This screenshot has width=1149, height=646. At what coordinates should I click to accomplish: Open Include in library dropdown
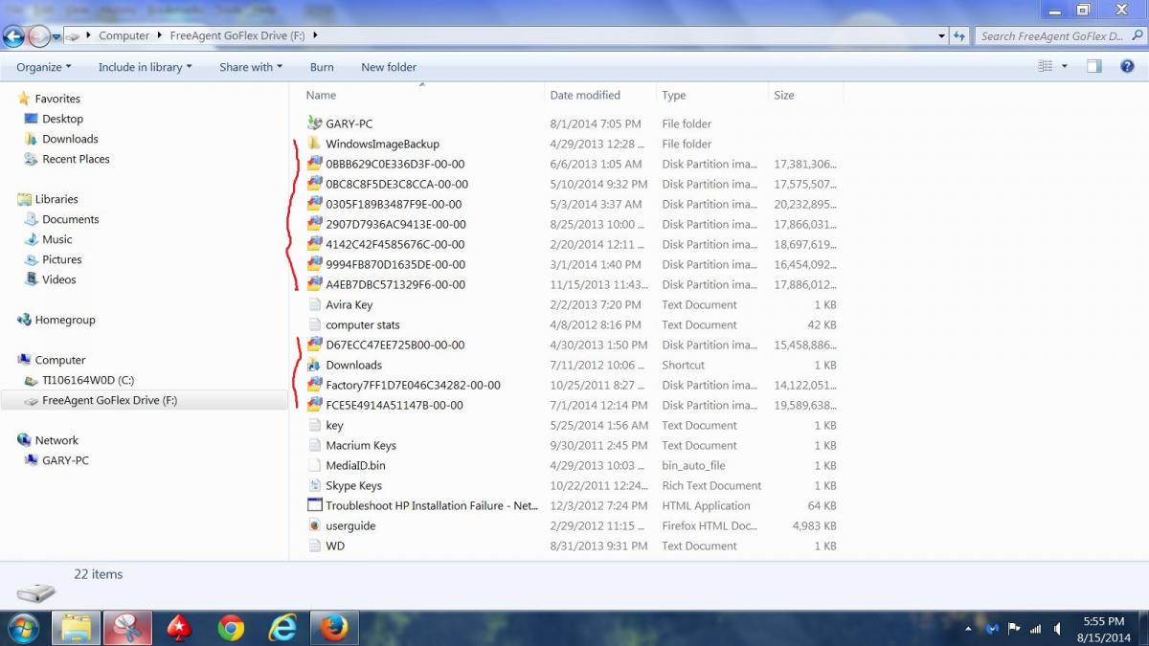(146, 67)
